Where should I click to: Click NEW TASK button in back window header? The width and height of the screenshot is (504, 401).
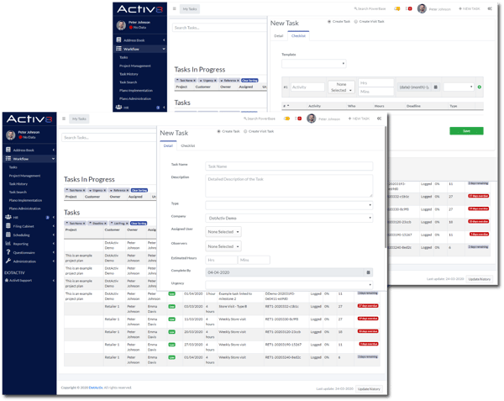(469, 8)
